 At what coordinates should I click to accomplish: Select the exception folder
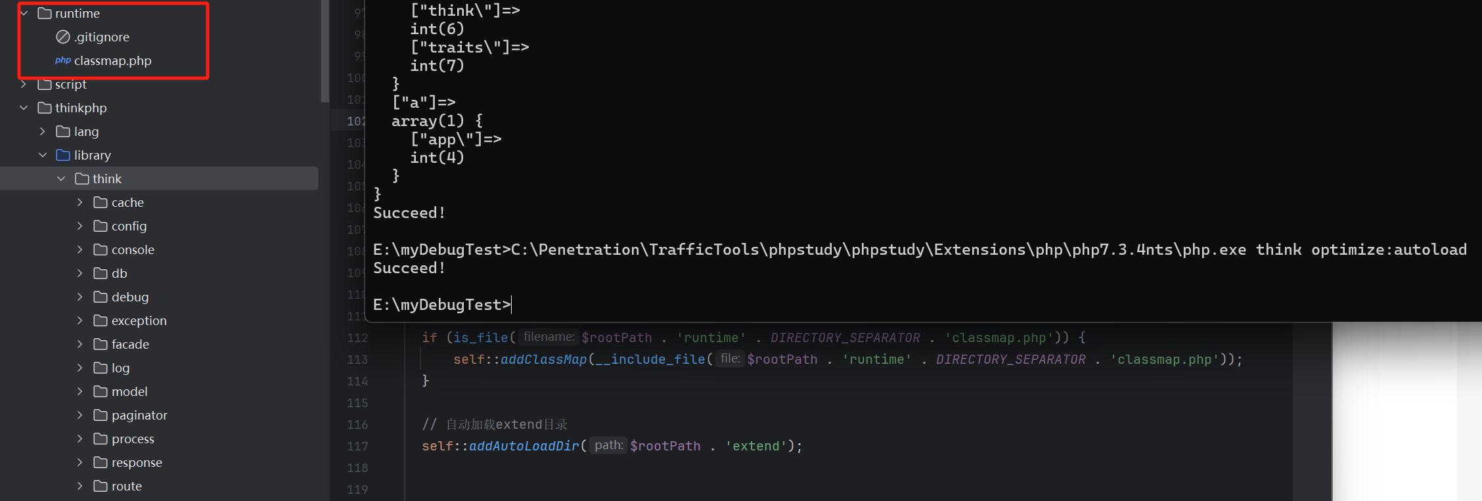(139, 320)
